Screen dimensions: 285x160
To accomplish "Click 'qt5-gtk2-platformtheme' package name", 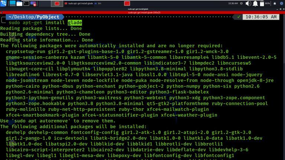I will (x=178, y=104).
